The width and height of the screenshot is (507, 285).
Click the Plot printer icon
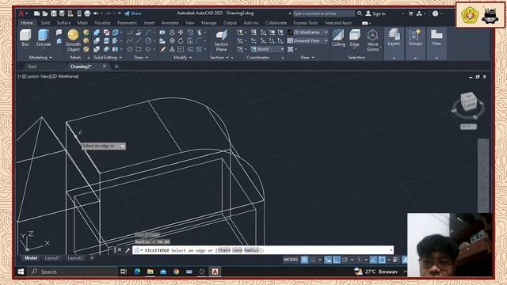pos(87,13)
